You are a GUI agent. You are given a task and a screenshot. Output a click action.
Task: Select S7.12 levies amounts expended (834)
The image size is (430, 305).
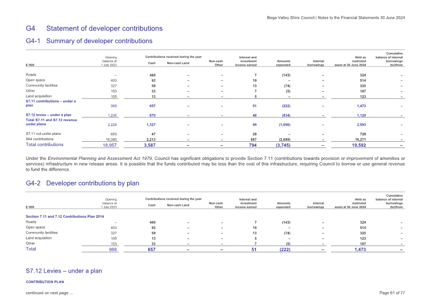pyautogui.click(x=286, y=115)
